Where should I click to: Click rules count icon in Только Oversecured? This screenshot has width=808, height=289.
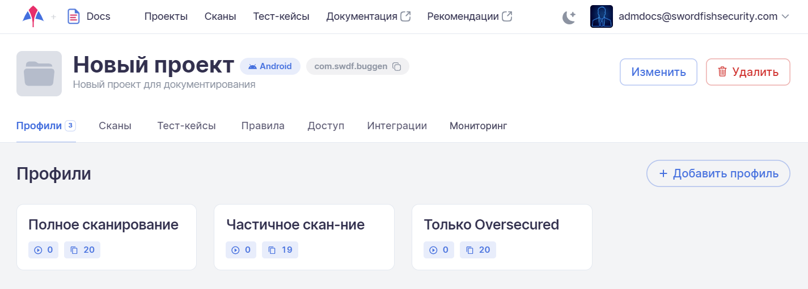click(469, 250)
